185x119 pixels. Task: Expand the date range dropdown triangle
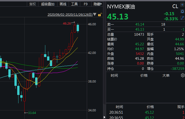click(x=94, y=15)
